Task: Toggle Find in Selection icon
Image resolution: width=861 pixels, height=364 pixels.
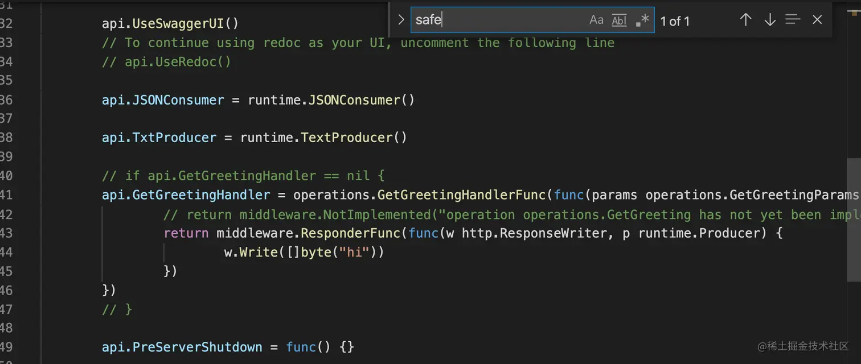Action: tap(793, 20)
